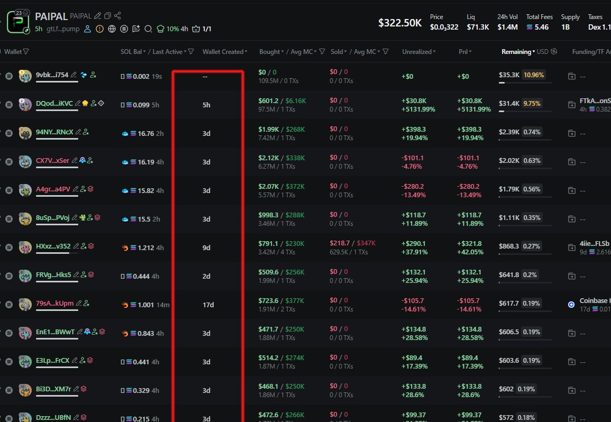Viewport: 611px width, 422px height.
Task: Click the yellow warning icon in token header
Action: tap(99, 29)
